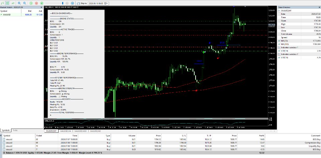Switch to the Symbols tab
Screen dimensions: 321x158
[x=6, y=130]
